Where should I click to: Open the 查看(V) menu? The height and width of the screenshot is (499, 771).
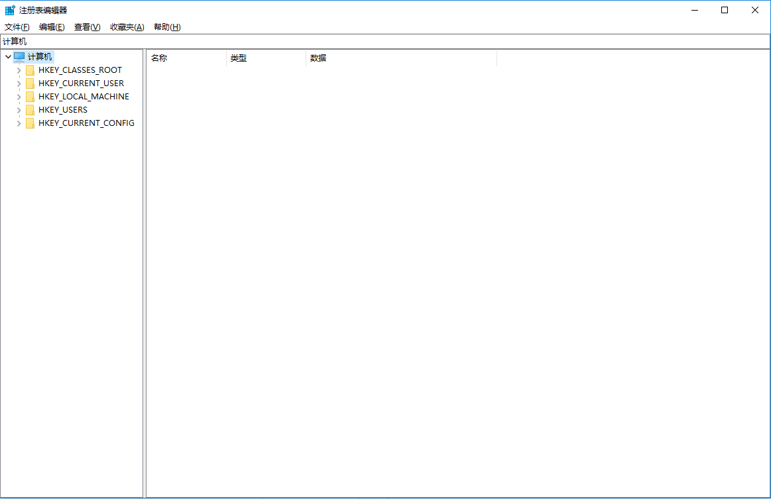(86, 27)
